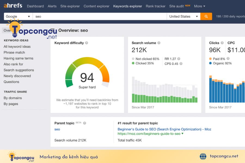Click the seo keyword input field
This screenshot has height=163, width=245.
(x=100, y=16)
